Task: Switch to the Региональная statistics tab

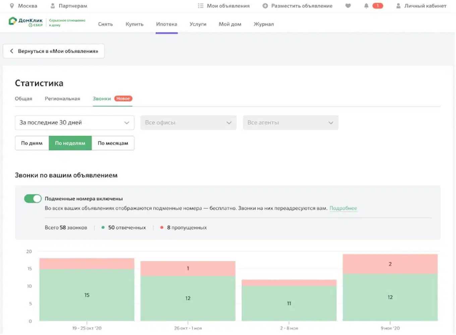Action: (62, 98)
